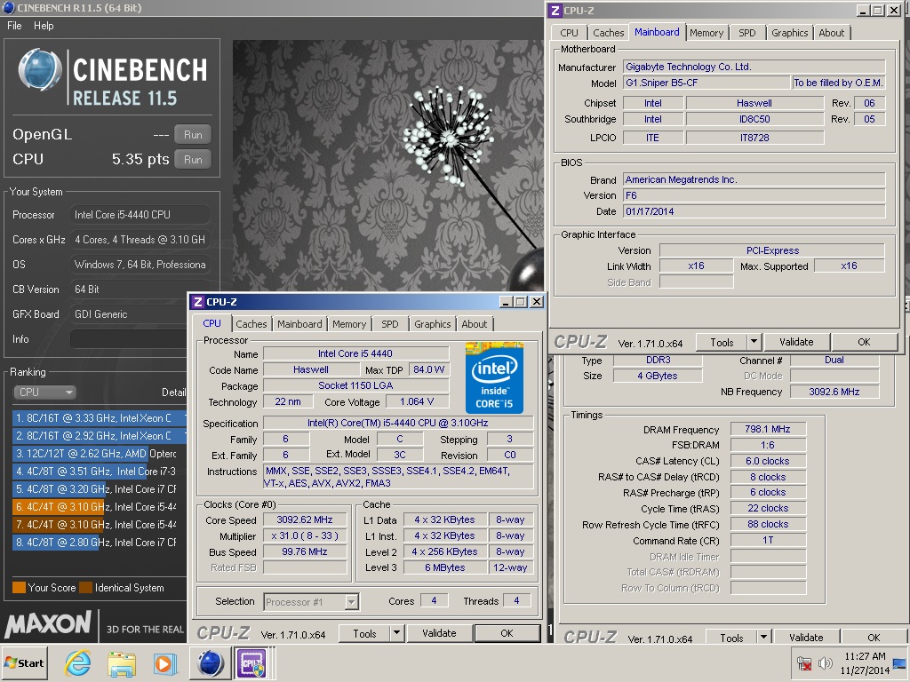Open Cinebench Help menu
Viewport: 910px width, 682px height.
coord(44,26)
